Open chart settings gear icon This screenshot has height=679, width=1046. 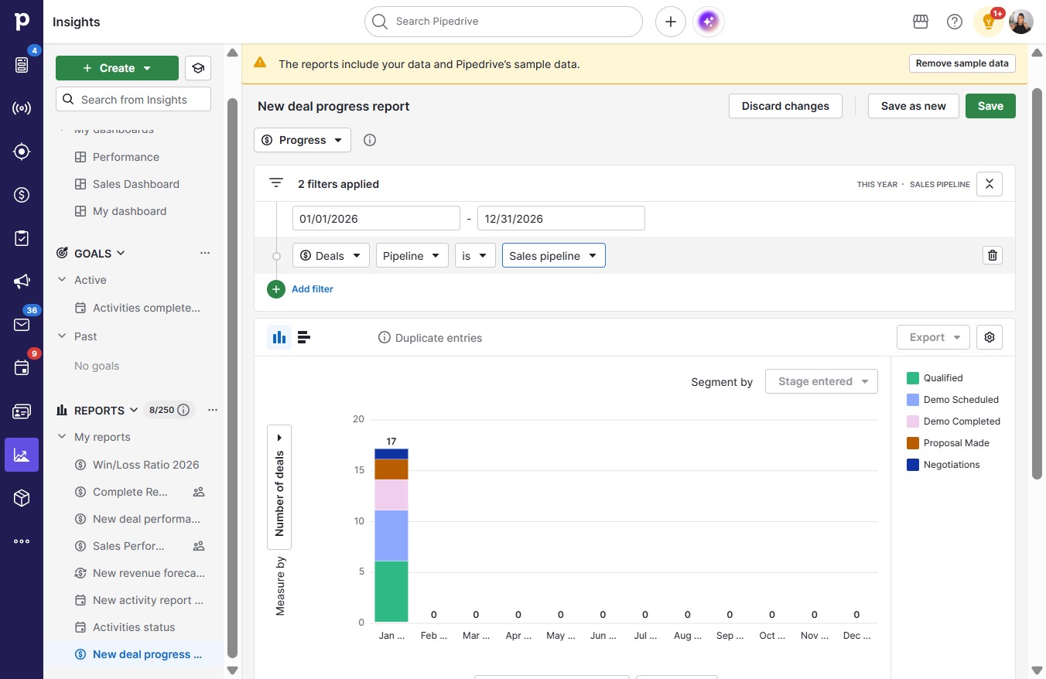990,337
